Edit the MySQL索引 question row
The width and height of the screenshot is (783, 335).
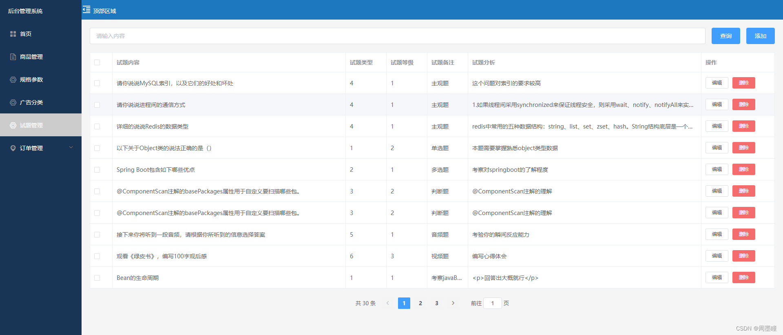point(717,83)
